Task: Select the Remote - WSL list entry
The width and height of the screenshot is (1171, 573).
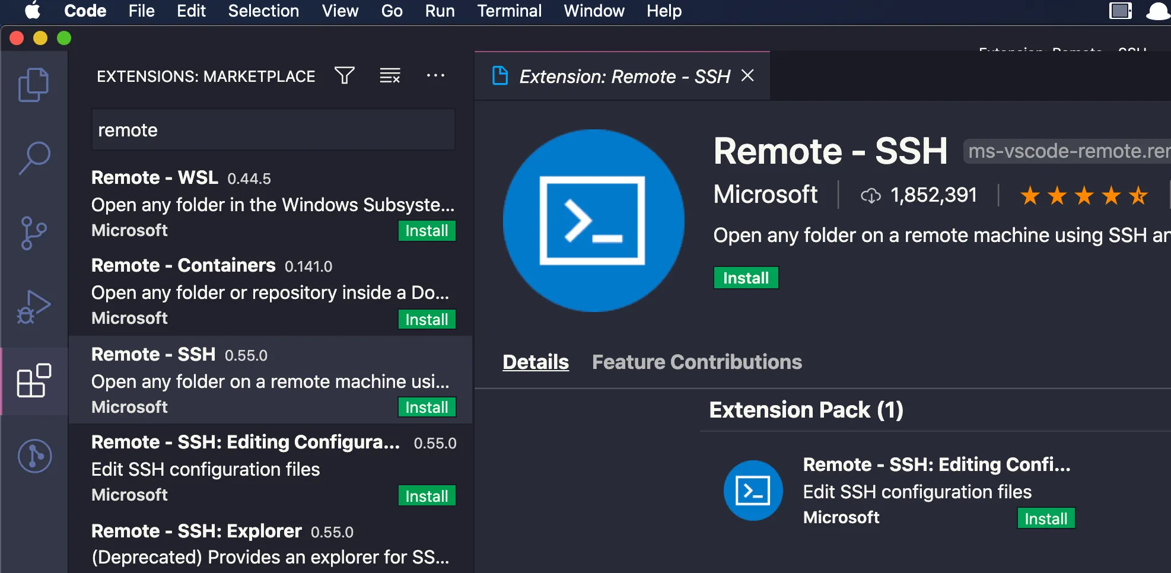Action: tap(271, 205)
